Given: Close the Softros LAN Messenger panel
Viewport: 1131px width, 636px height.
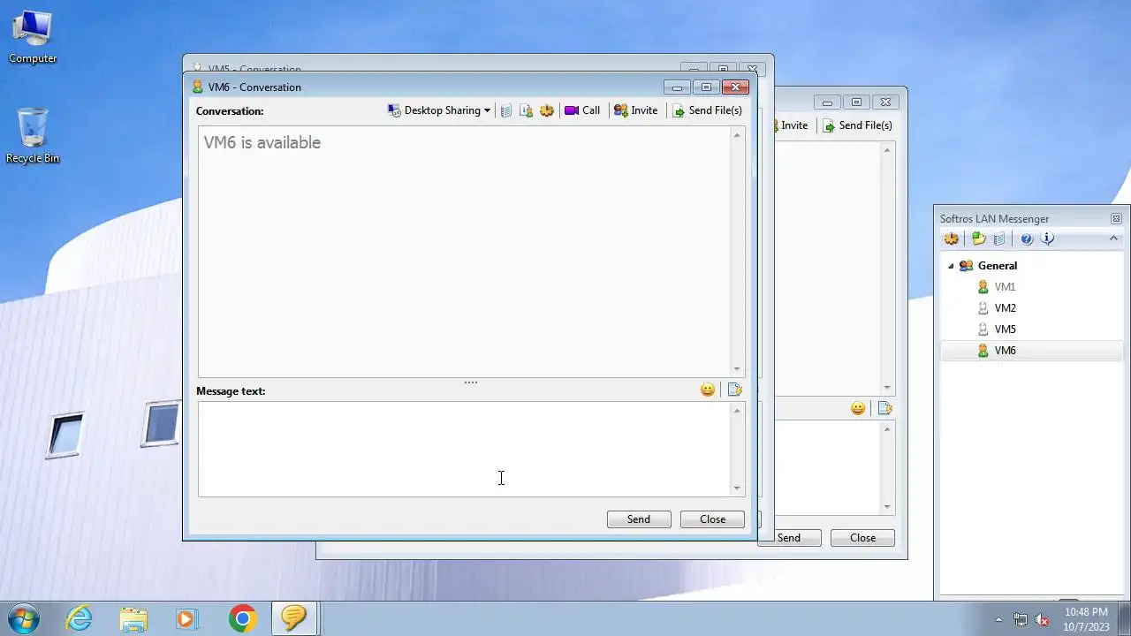Looking at the screenshot, I should click(x=1116, y=218).
